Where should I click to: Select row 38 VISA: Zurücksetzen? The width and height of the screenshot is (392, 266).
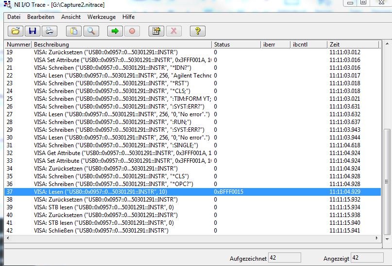[x=192, y=200]
